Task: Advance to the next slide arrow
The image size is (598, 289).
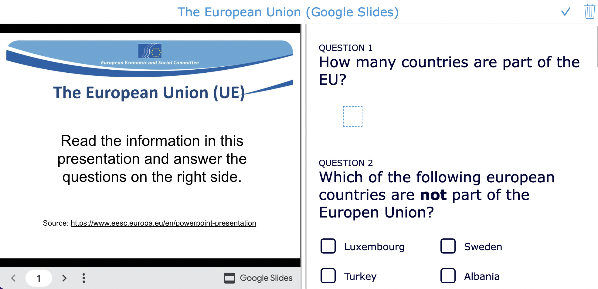Action: coord(64,277)
